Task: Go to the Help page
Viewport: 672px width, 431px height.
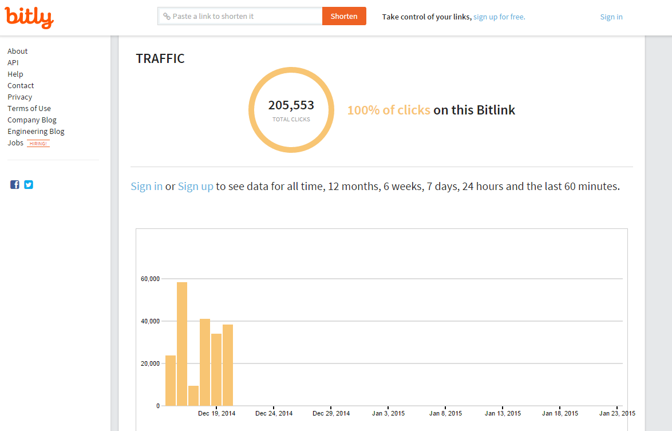Action: click(x=15, y=74)
